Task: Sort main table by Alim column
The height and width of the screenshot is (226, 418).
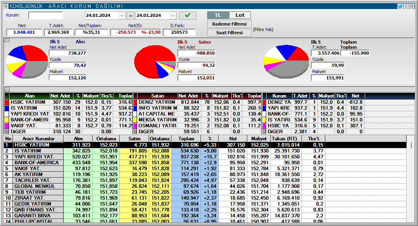Action: click(78, 139)
